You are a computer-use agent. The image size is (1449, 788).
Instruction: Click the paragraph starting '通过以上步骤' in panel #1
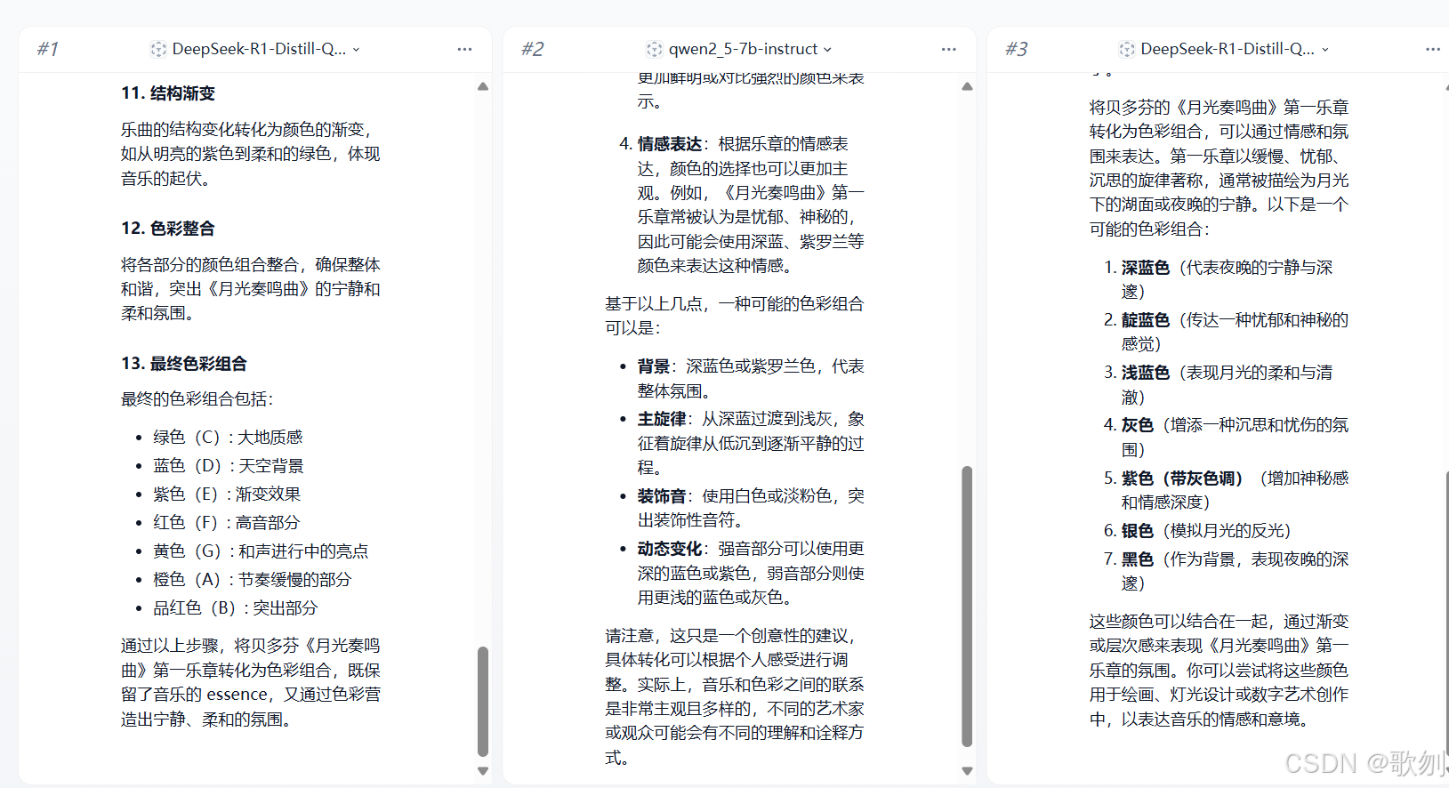click(x=251, y=682)
